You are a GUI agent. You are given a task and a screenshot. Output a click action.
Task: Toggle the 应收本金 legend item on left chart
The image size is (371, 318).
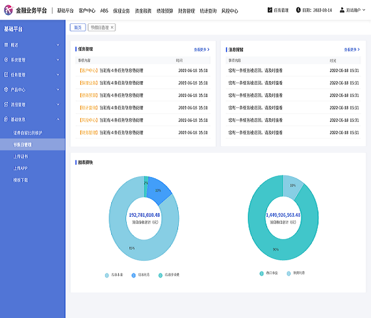click(x=107, y=275)
